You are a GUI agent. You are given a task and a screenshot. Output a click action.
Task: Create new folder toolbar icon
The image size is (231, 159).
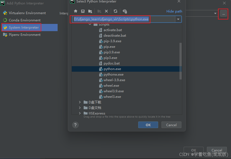tap(99, 11)
